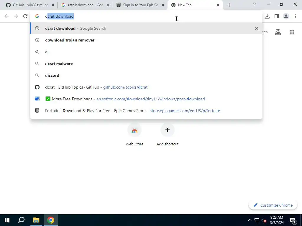Open a new tab with the plus button
Screen dimensions: 302x226
pyautogui.click(x=229, y=5)
